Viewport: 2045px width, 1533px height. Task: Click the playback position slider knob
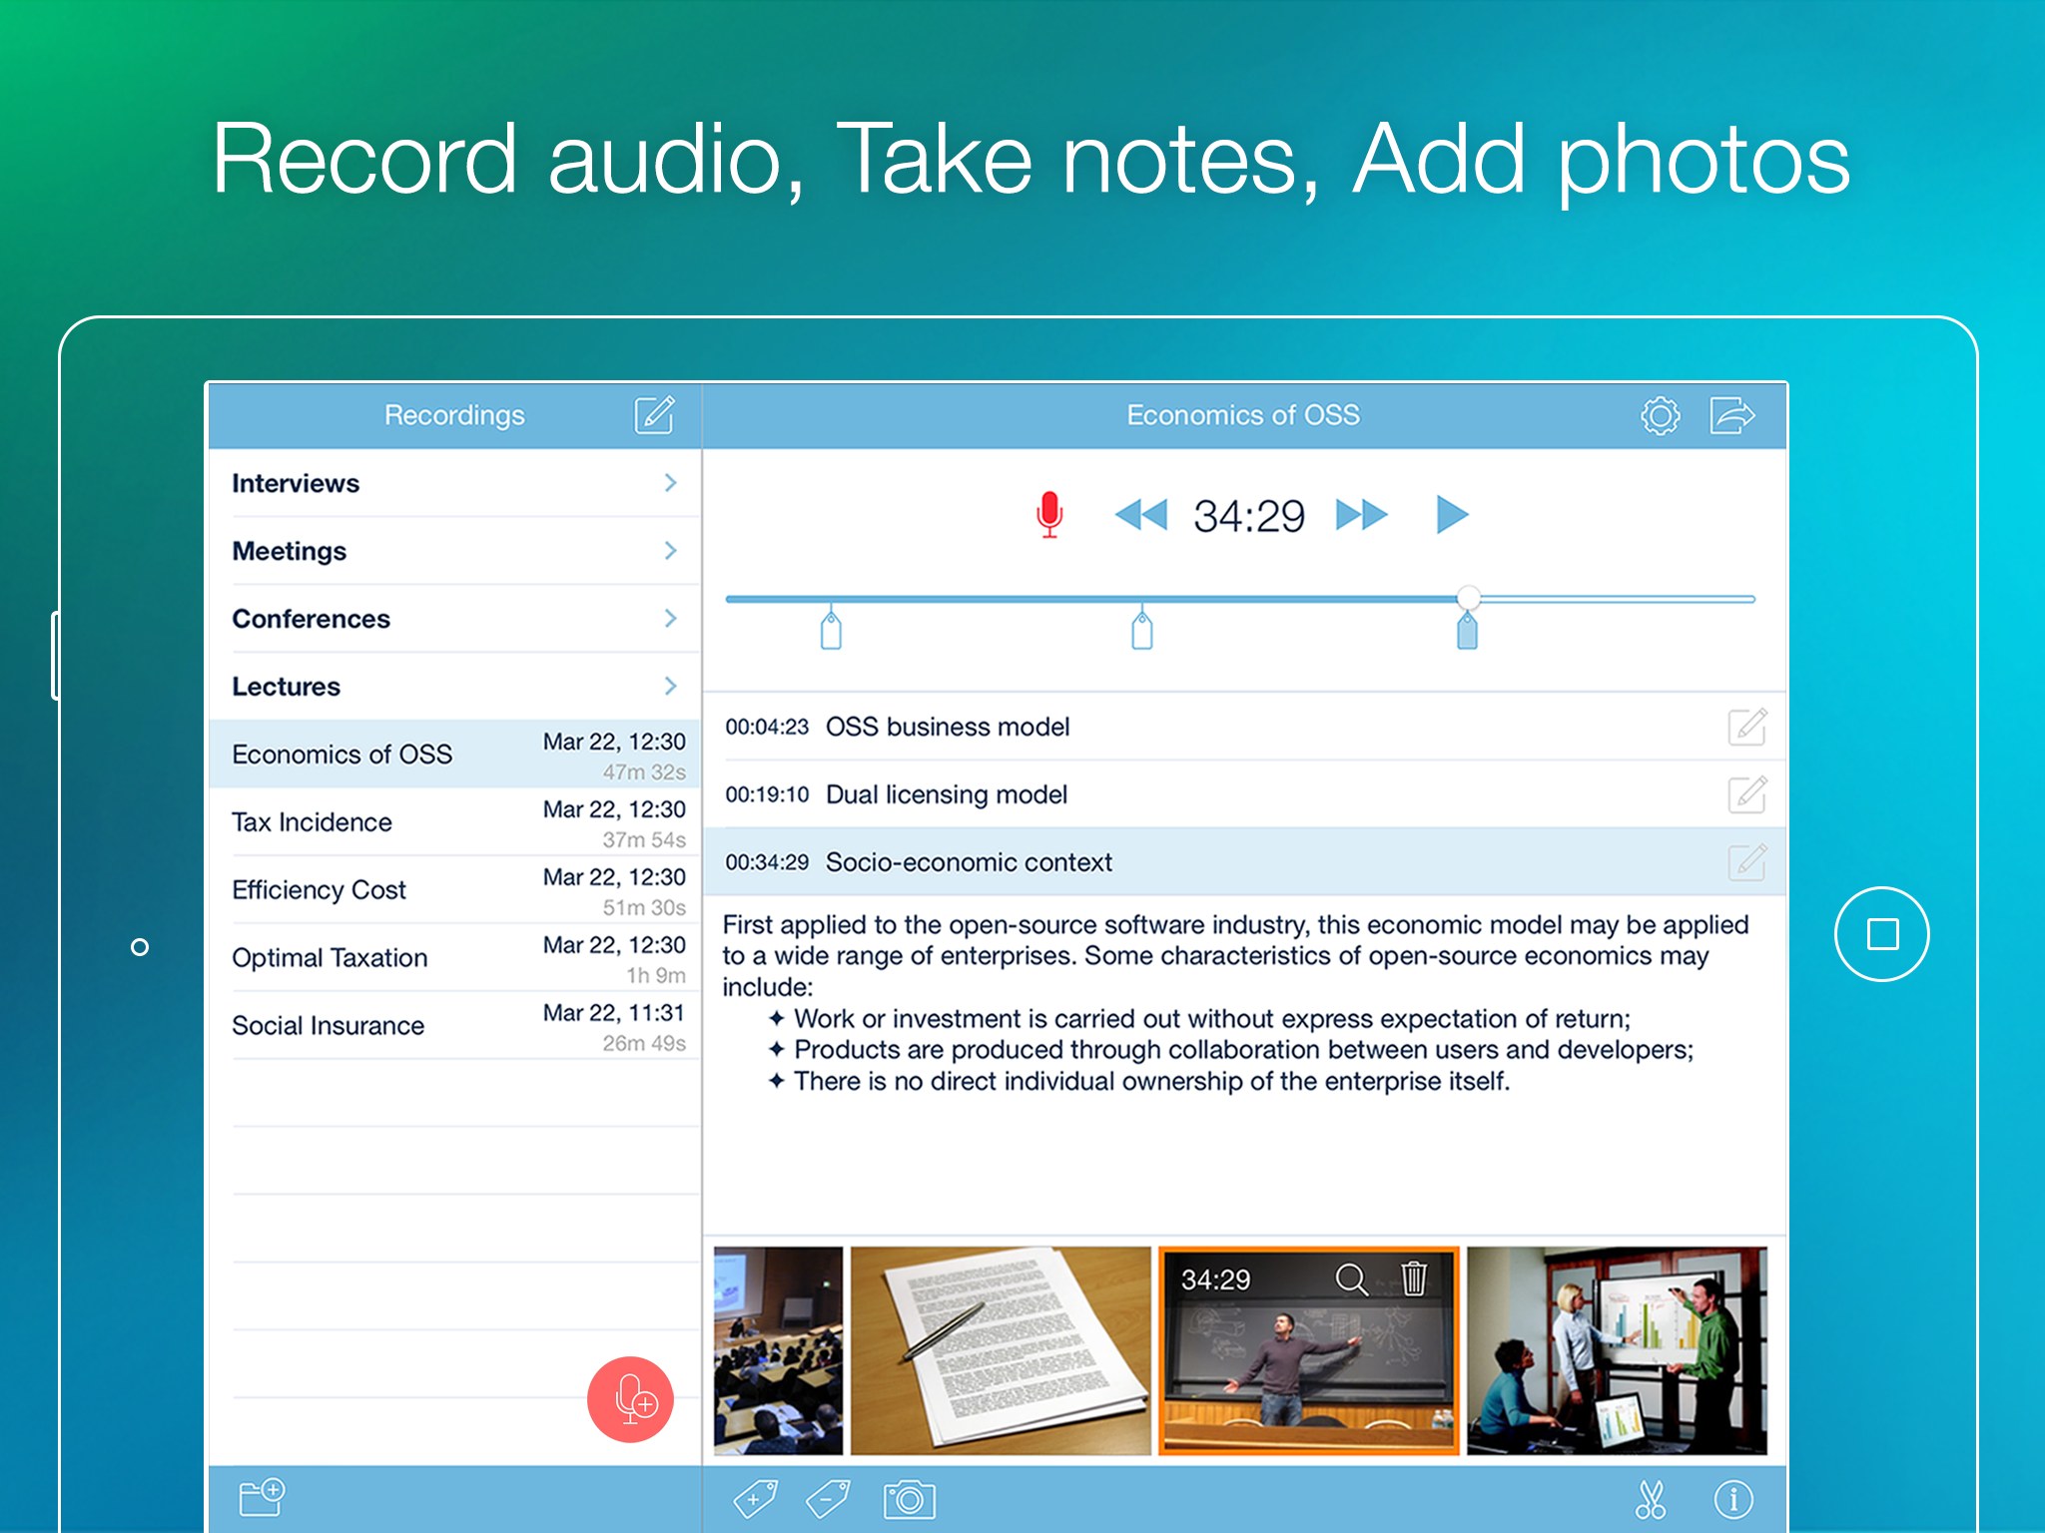click(x=1468, y=598)
